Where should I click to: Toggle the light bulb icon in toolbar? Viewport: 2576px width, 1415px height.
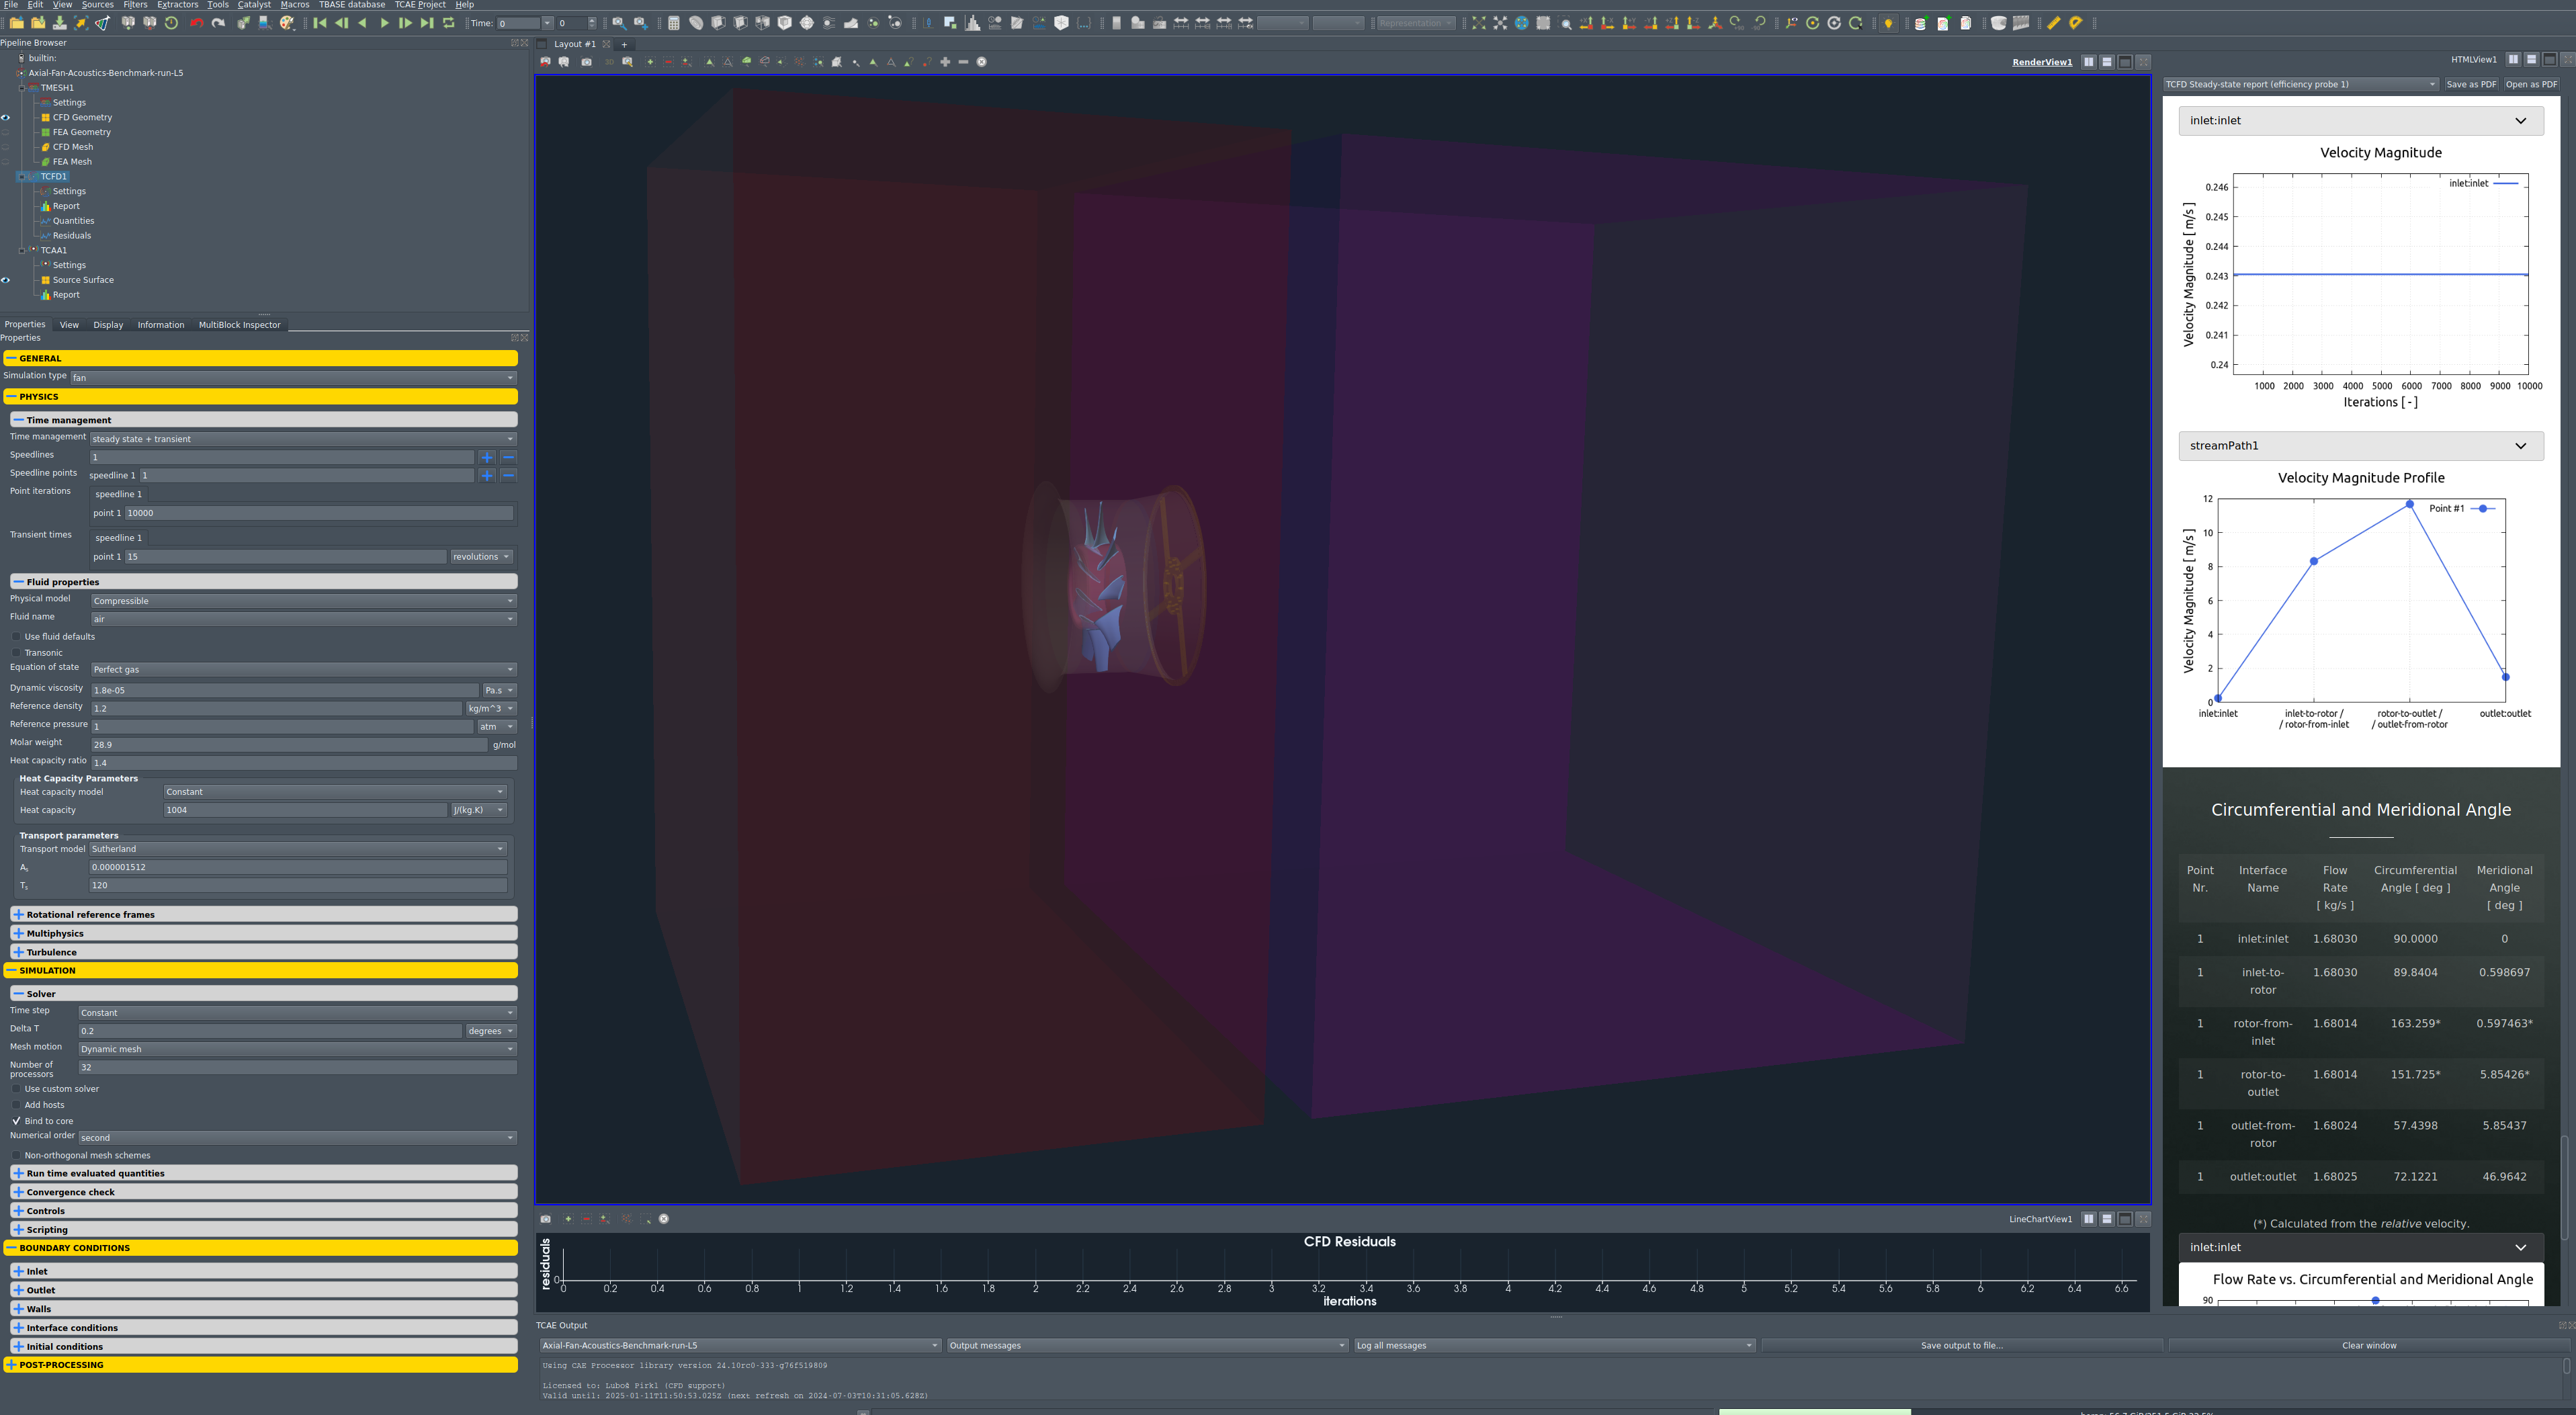(x=1888, y=23)
